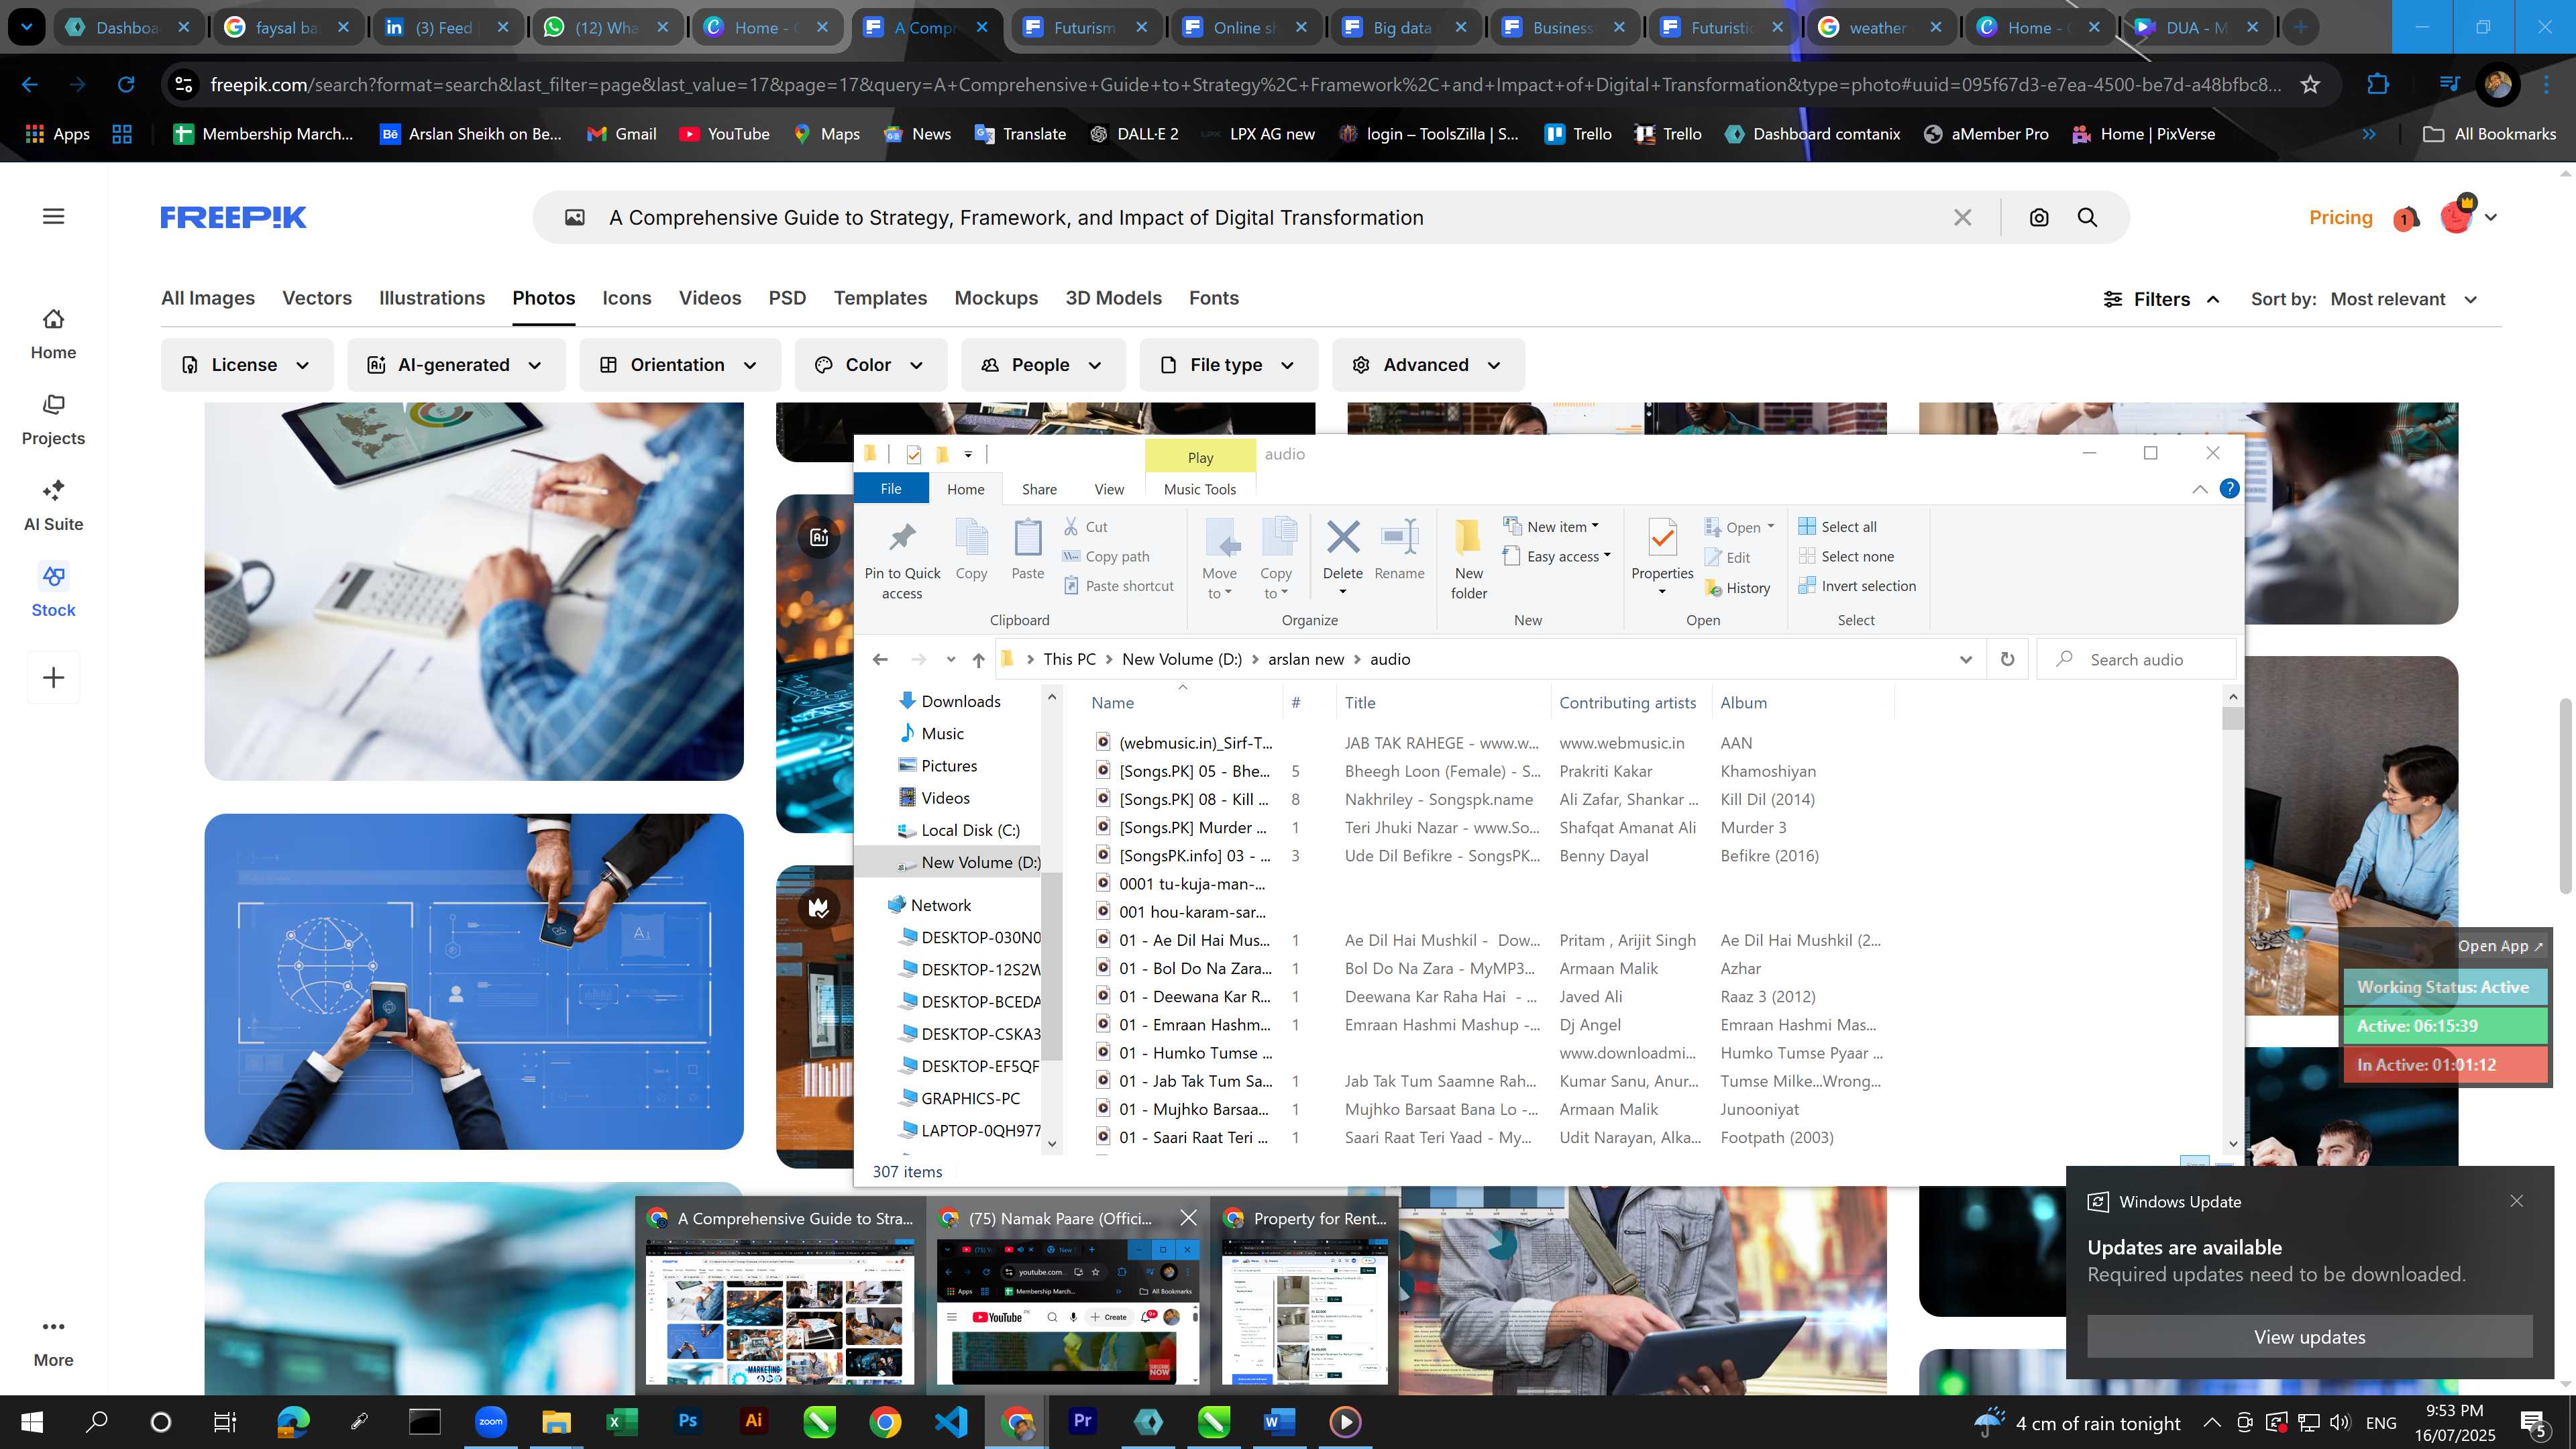Click Delete in Explorer Organize group

pos(1342,556)
